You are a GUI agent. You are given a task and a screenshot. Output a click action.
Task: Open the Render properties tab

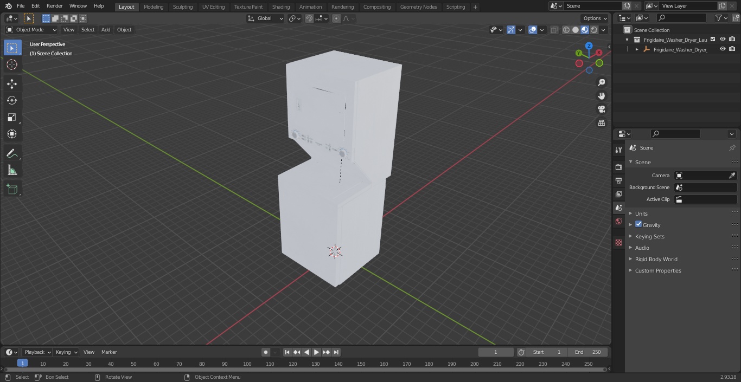click(x=618, y=167)
